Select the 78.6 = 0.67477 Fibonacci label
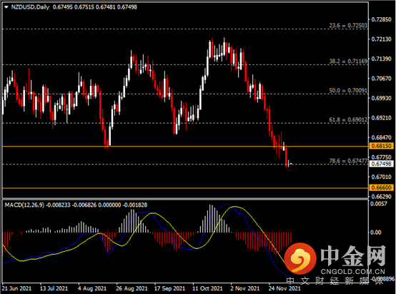The image size is (396, 294). (348, 161)
